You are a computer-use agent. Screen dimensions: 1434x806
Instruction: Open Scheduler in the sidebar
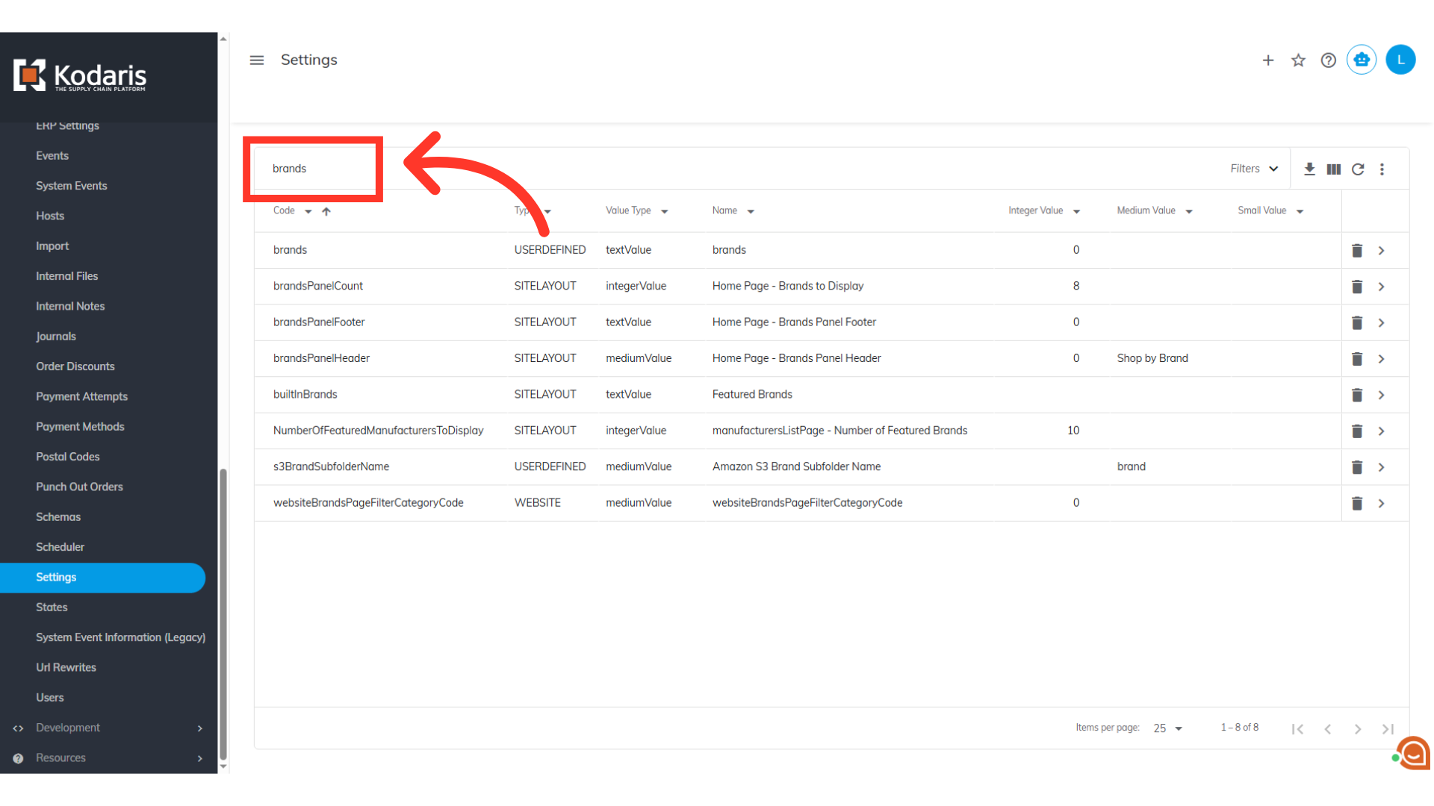[x=60, y=547]
